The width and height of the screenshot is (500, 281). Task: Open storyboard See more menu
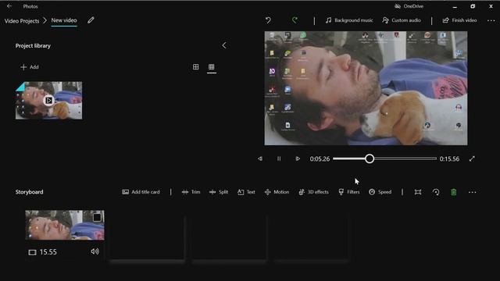(472, 192)
